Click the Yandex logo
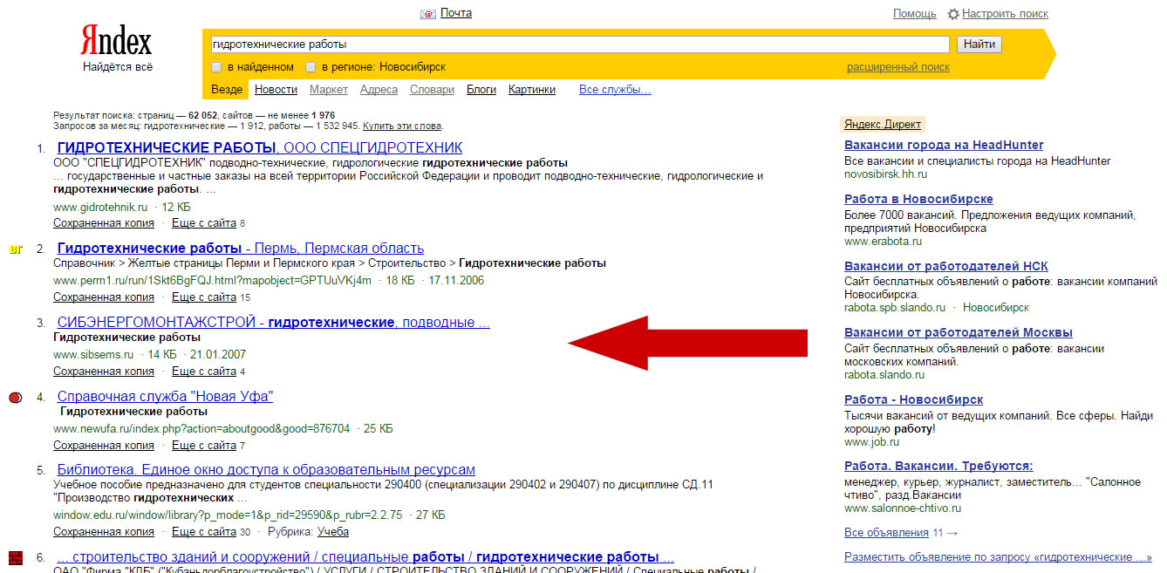The width and height of the screenshot is (1167, 573). (x=116, y=41)
